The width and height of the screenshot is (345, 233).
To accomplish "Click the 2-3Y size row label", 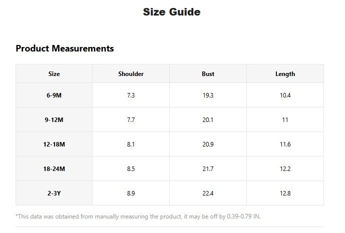I will point(54,193).
